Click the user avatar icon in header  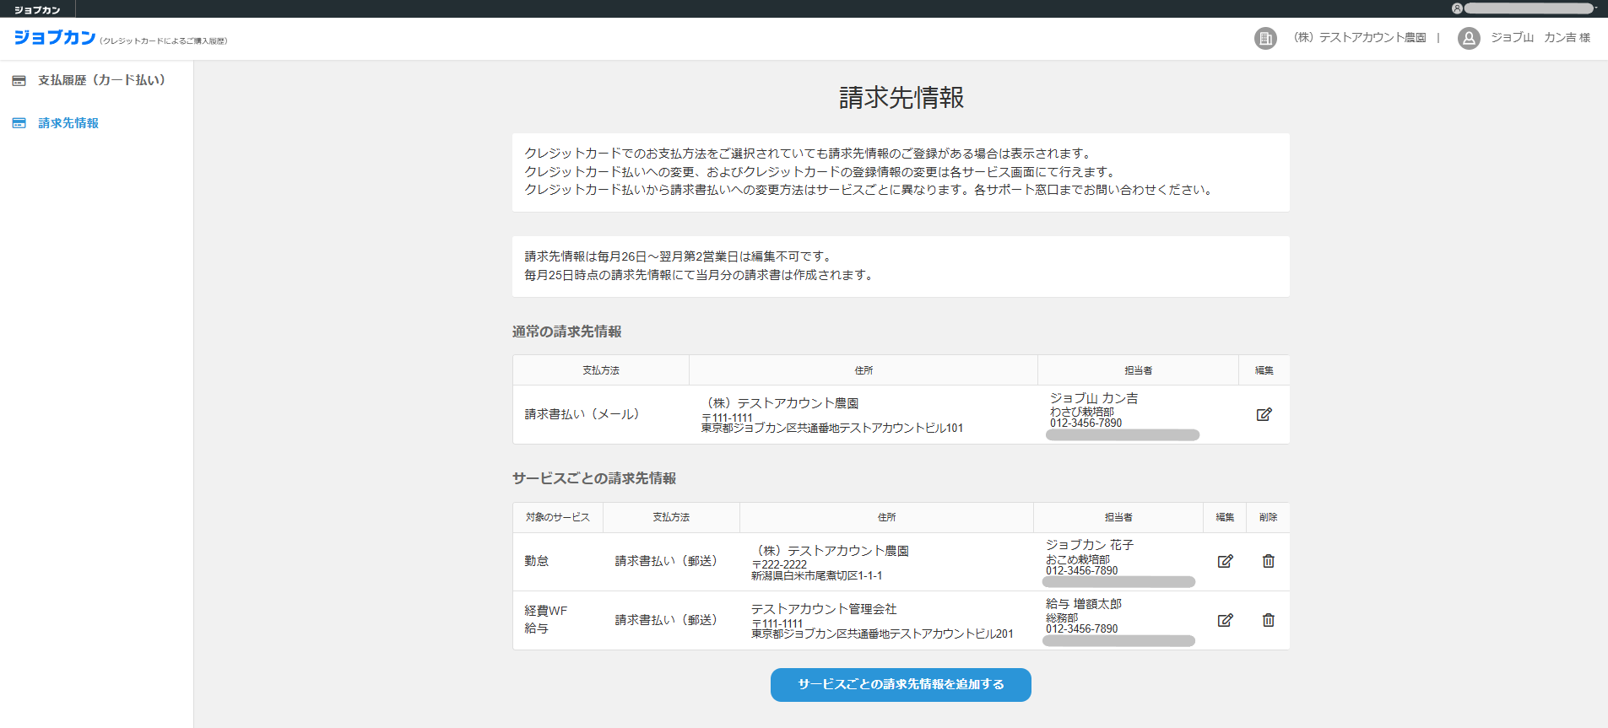1469,38
